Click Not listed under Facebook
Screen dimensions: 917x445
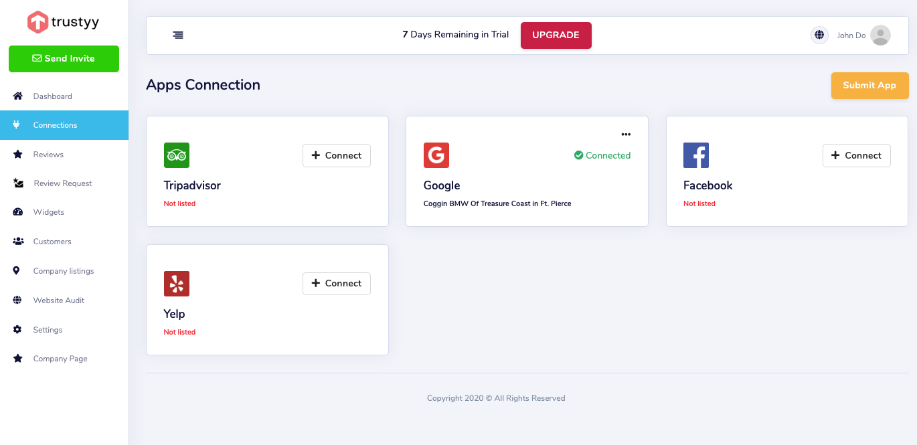click(x=699, y=203)
